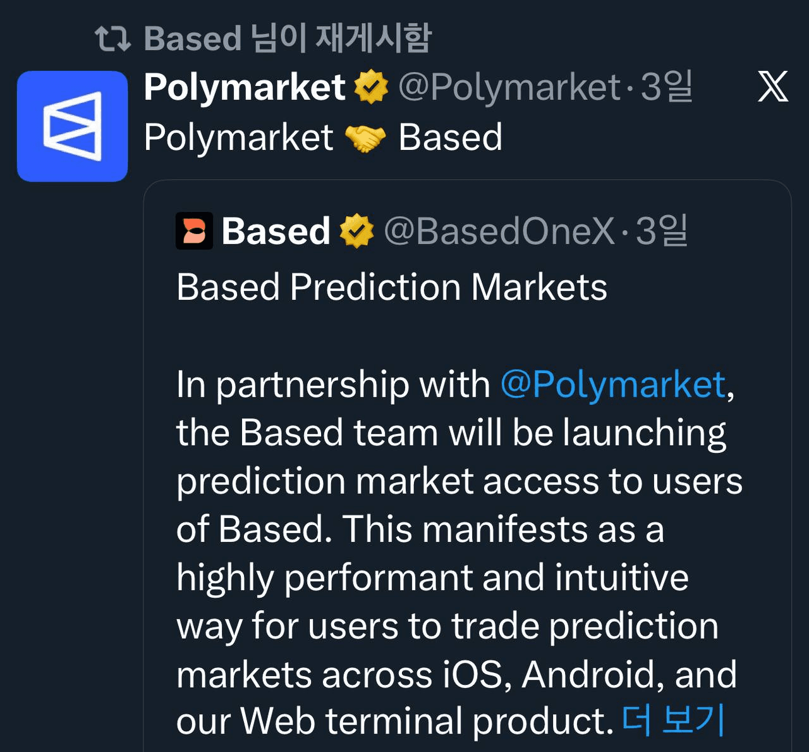Image resolution: width=809 pixels, height=752 pixels.
Task: Open the bold Polymarket display name
Action: click(x=245, y=87)
